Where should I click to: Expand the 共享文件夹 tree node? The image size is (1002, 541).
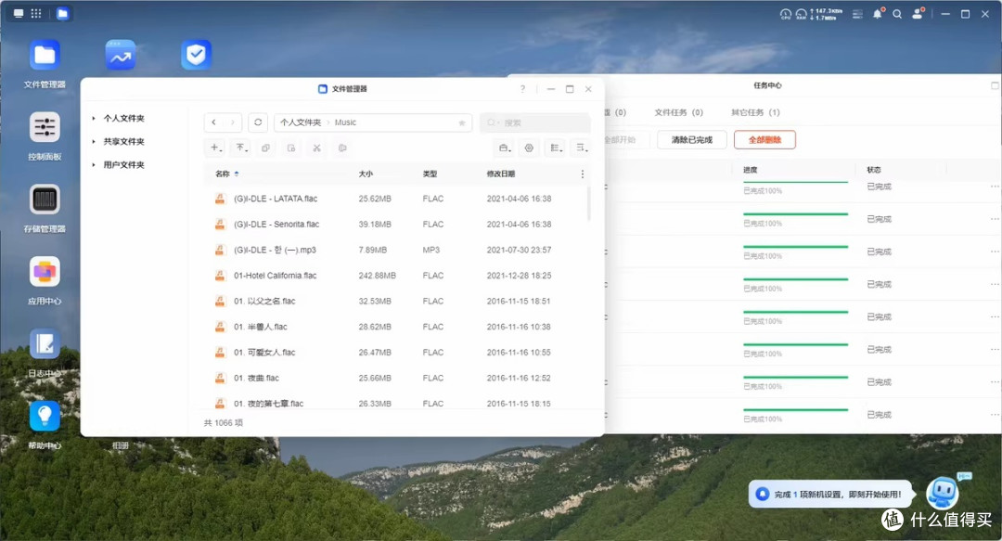click(x=94, y=141)
